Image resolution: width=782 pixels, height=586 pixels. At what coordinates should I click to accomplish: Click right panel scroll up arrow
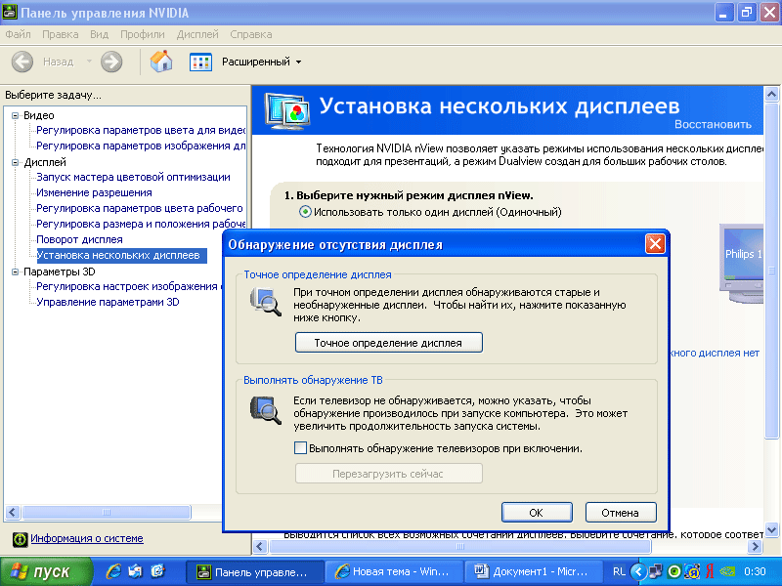(771, 94)
